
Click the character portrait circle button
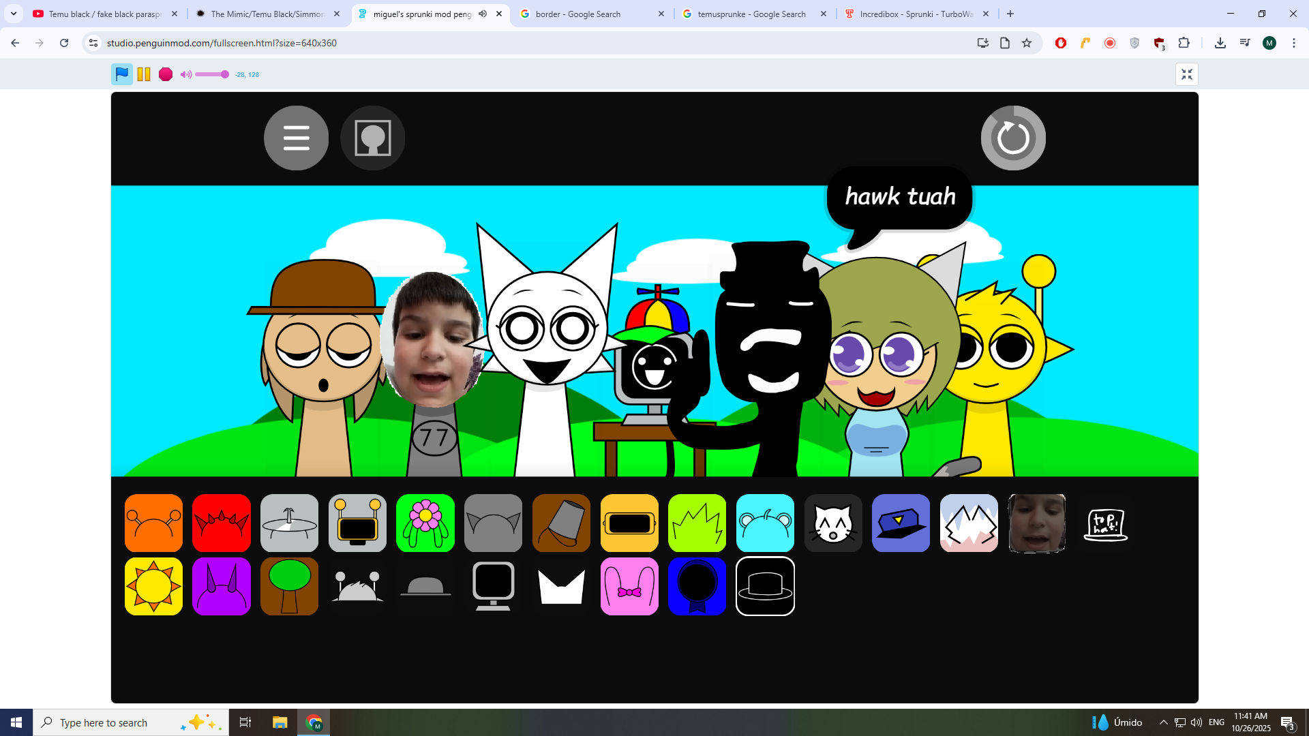pos(372,138)
